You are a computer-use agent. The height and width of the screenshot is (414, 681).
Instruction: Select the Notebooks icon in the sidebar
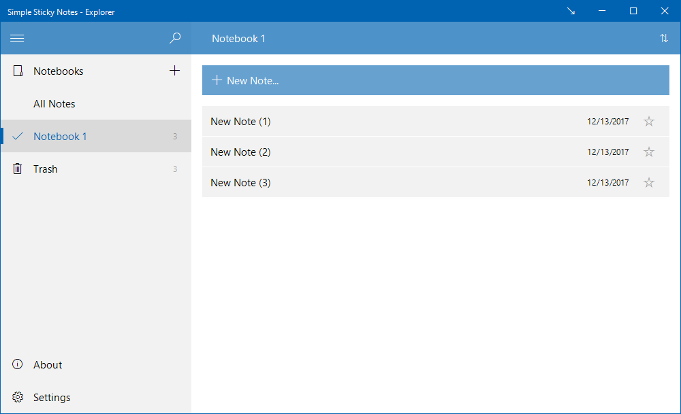tap(17, 71)
